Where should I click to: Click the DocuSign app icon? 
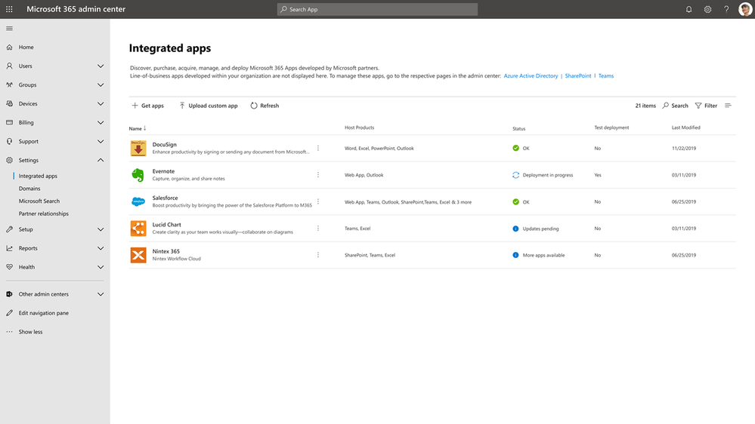138,148
